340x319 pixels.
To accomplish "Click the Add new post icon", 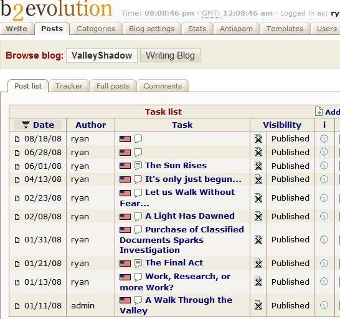I will tap(319, 112).
